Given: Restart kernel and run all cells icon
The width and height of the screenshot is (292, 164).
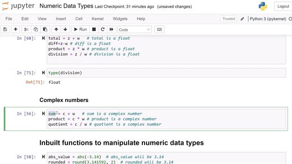Looking at the screenshot, I should click(111, 29).
